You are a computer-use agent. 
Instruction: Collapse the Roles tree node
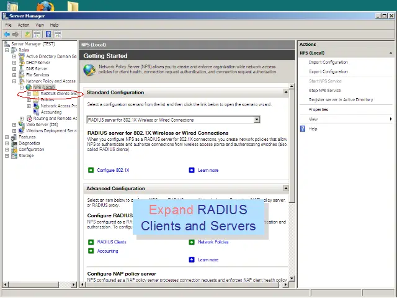click(x=7, y=50)
